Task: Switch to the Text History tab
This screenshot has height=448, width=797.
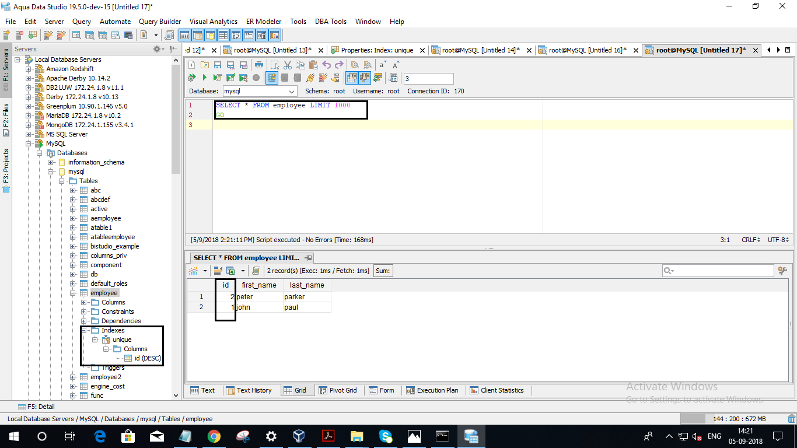Action: [x=249, y=390]
